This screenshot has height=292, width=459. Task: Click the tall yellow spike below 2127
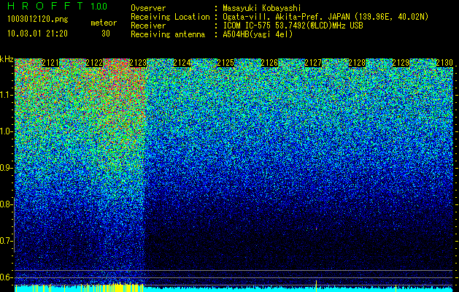pos(316,286)
